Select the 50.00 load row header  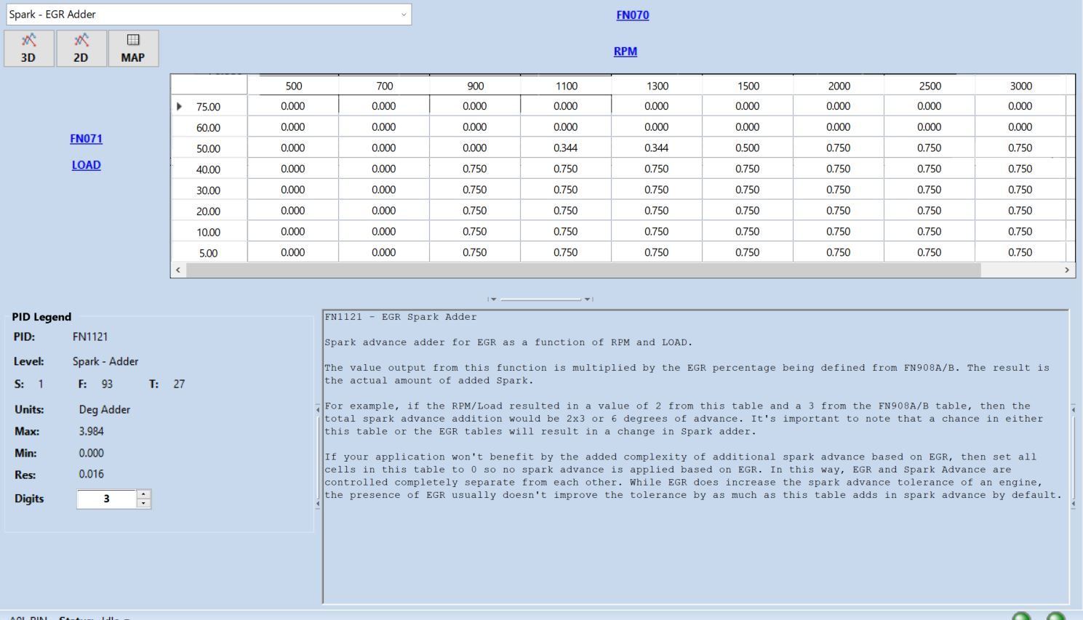point(208,149)
